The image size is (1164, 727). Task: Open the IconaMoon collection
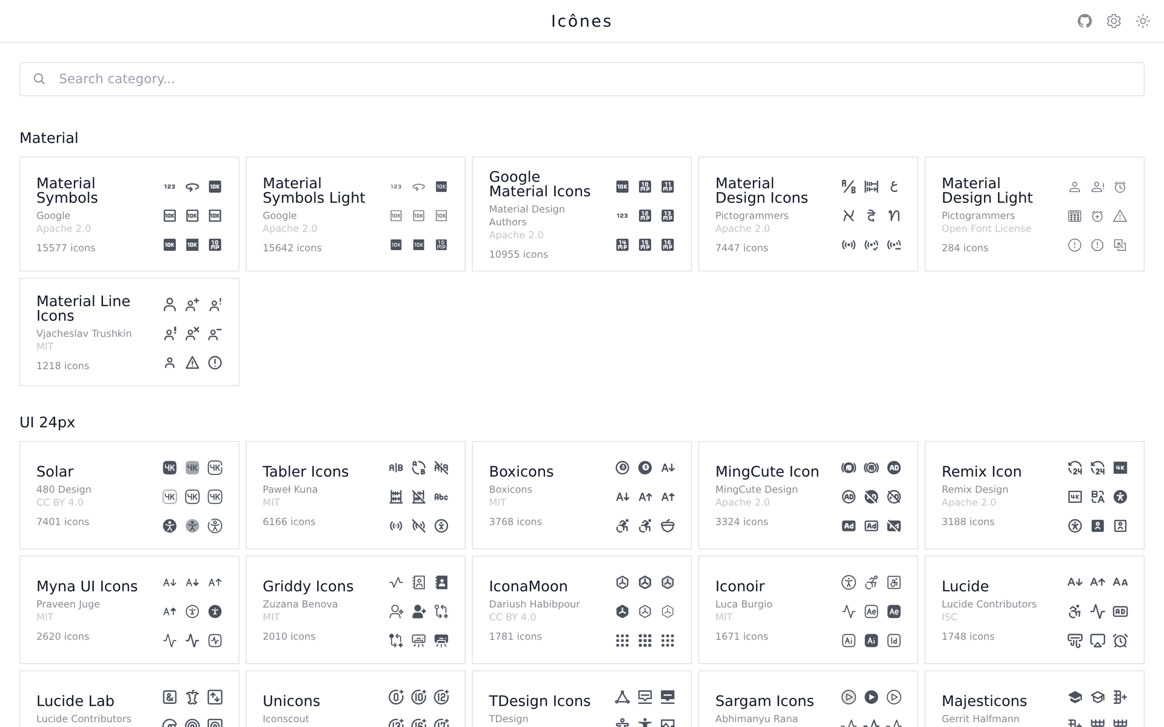pos(582,610)
